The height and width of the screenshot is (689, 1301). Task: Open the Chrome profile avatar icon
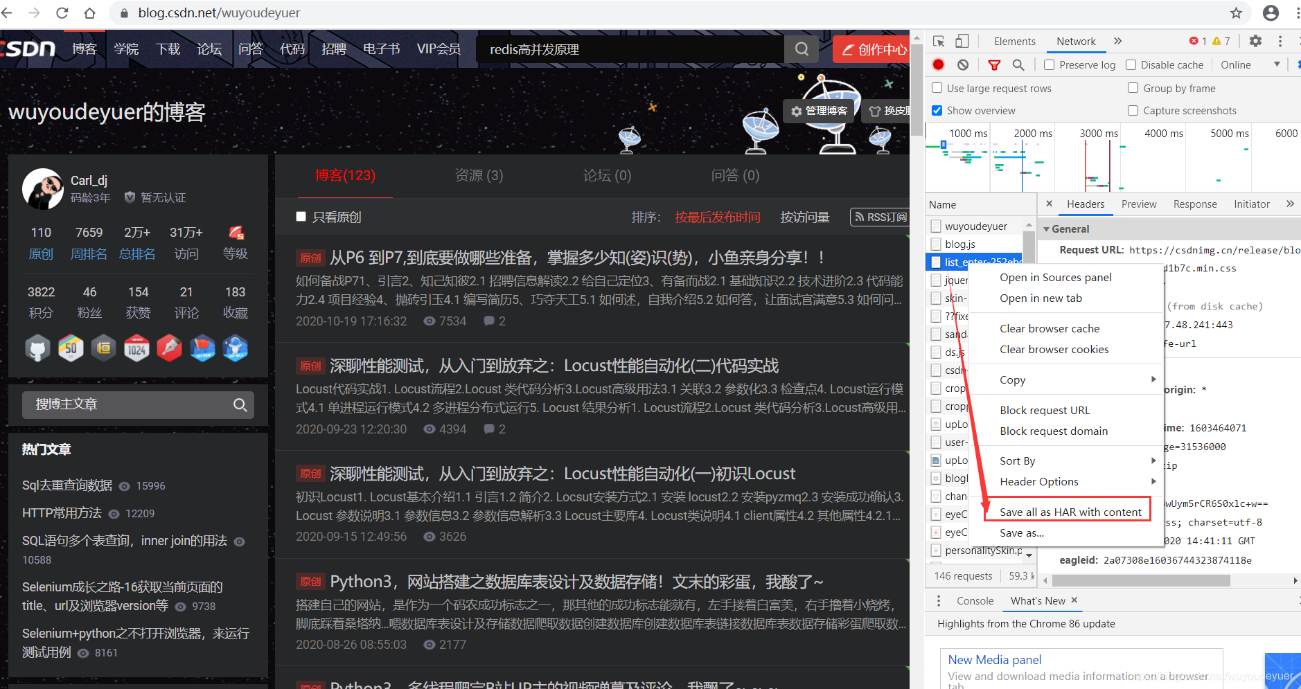[1271, 12]
